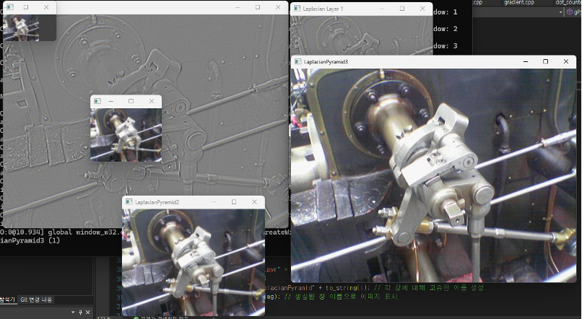The image size is (582, 319).
Task: Maximize the small color window overlapping the gray image
Action: pyautogui.click(x=131, y=101)
